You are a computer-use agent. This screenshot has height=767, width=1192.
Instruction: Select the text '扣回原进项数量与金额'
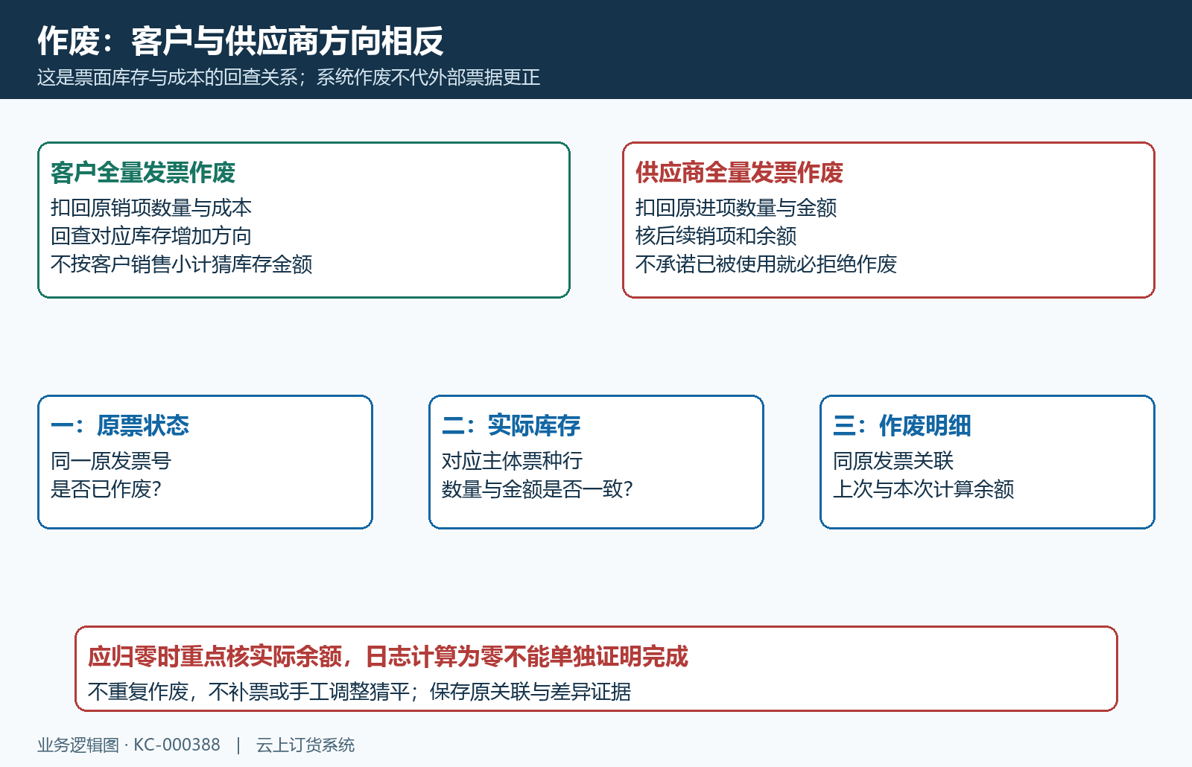[x=736, y=208]
